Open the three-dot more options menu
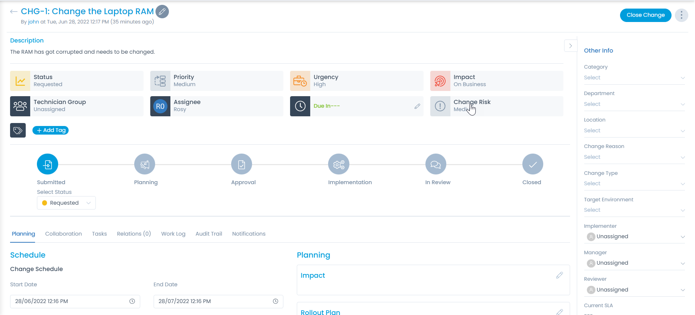Image resolution: width=695 pixels, height=315 pixels. (681, 15)
